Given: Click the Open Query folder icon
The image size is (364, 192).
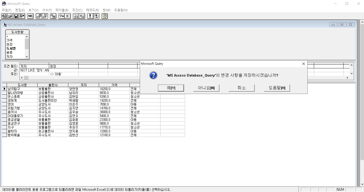Looking at the screenshot, I should [10, 16].
